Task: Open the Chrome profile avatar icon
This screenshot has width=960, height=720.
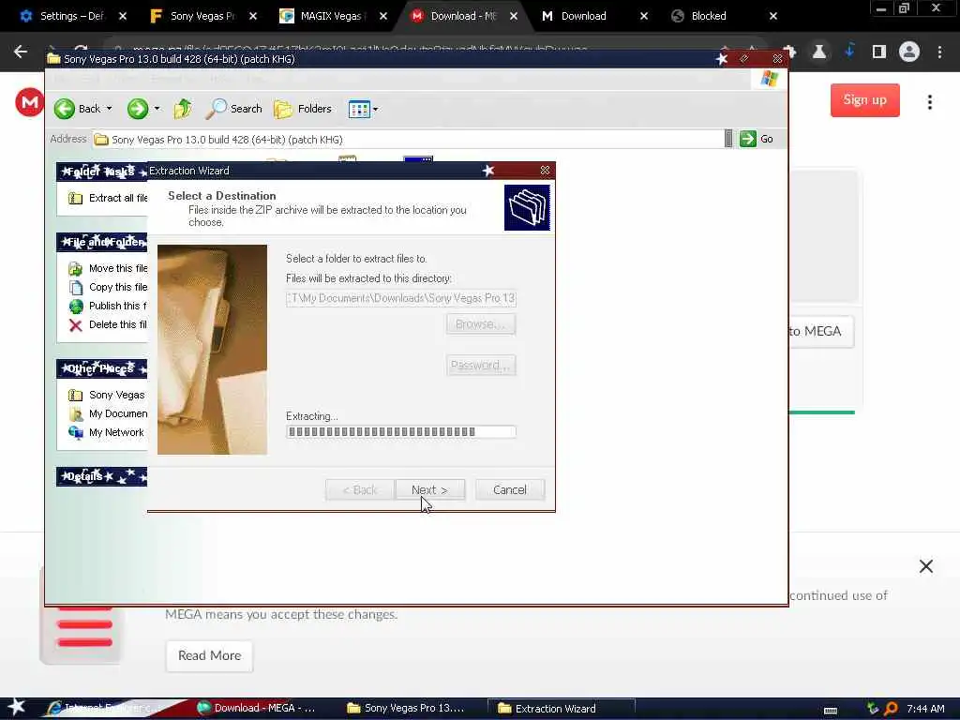Action: coord(909,52)
